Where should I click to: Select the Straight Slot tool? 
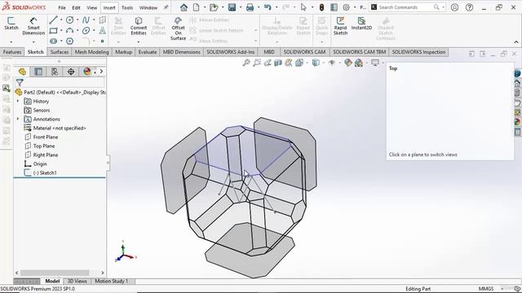click(53, 42)
